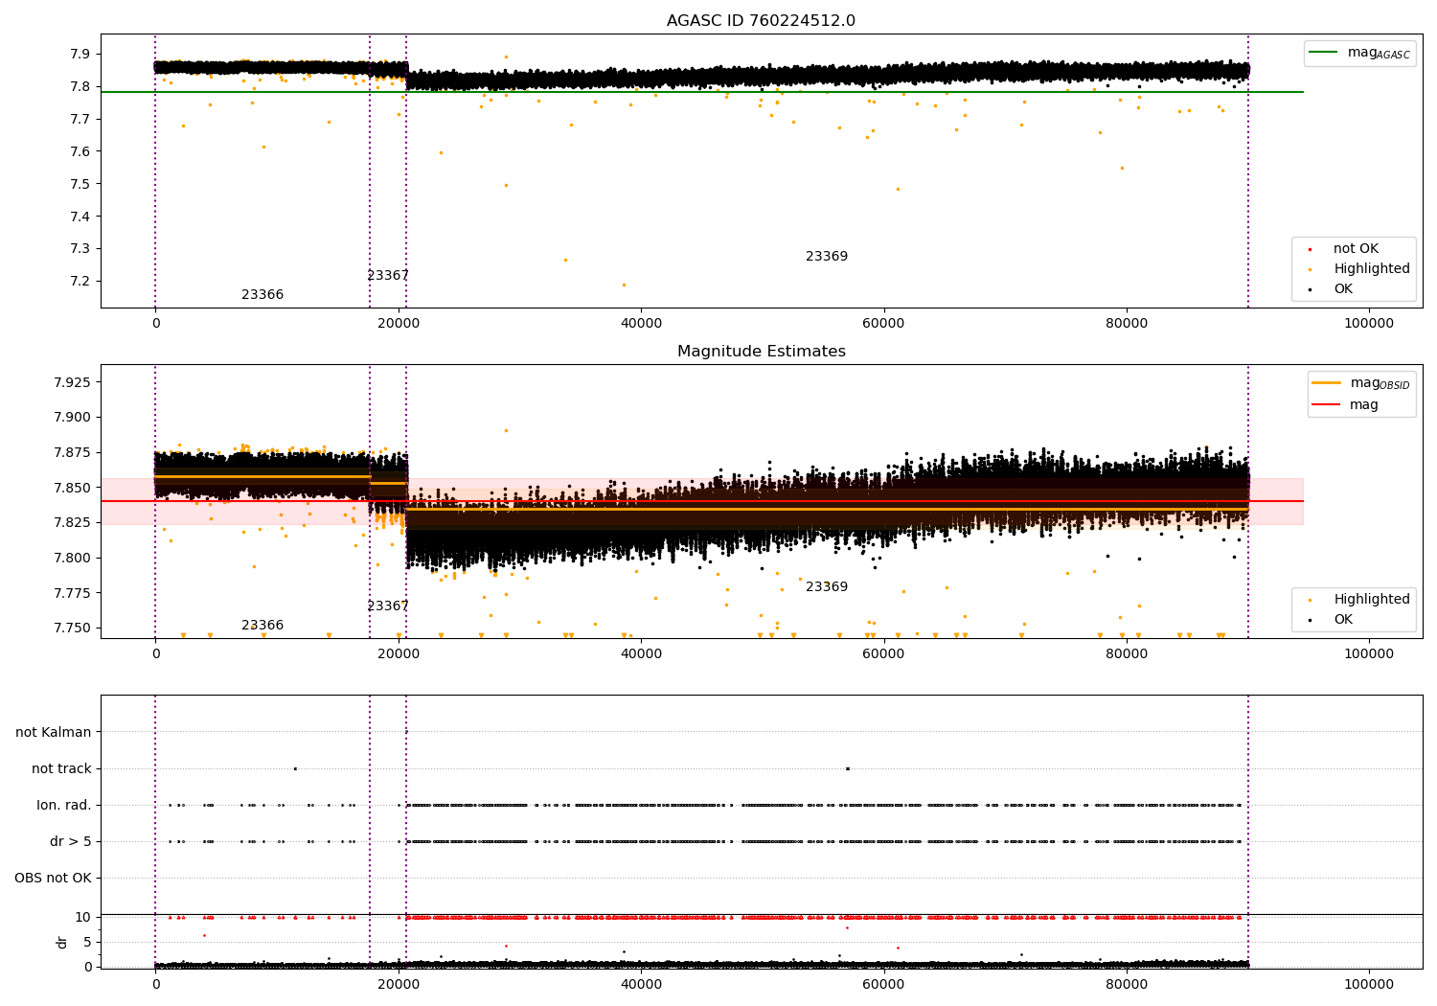Click the 'OBS not OK' row label

click(53, 879)
